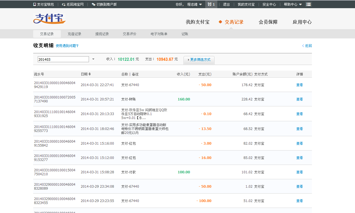Expand the user account name dropdown

[x=200, y=5]
